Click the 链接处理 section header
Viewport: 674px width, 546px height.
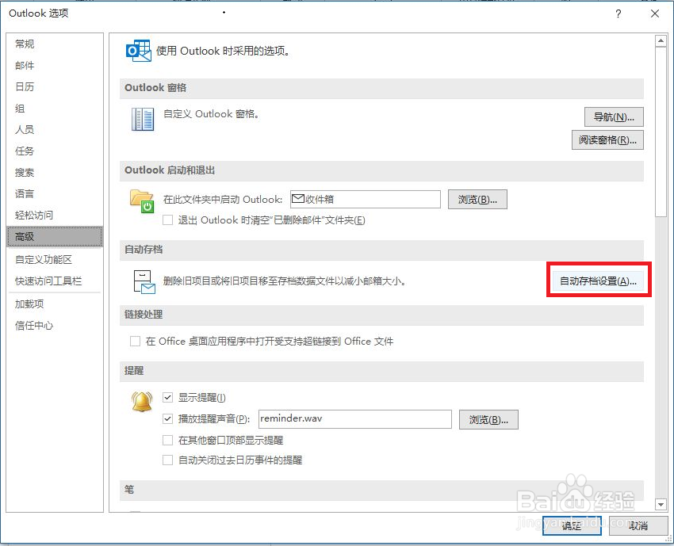coord(381,315)
